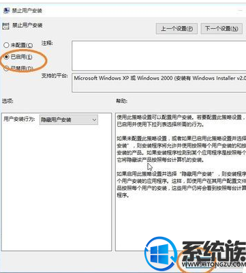Click the 支持的平台: label
The height and width of the screenshot is (273, 246).
click(55, 76)
